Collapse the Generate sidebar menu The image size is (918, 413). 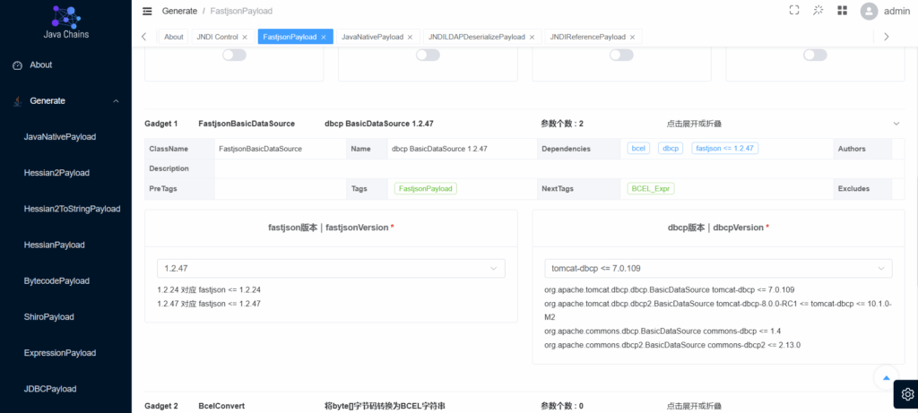coord(116,101)
